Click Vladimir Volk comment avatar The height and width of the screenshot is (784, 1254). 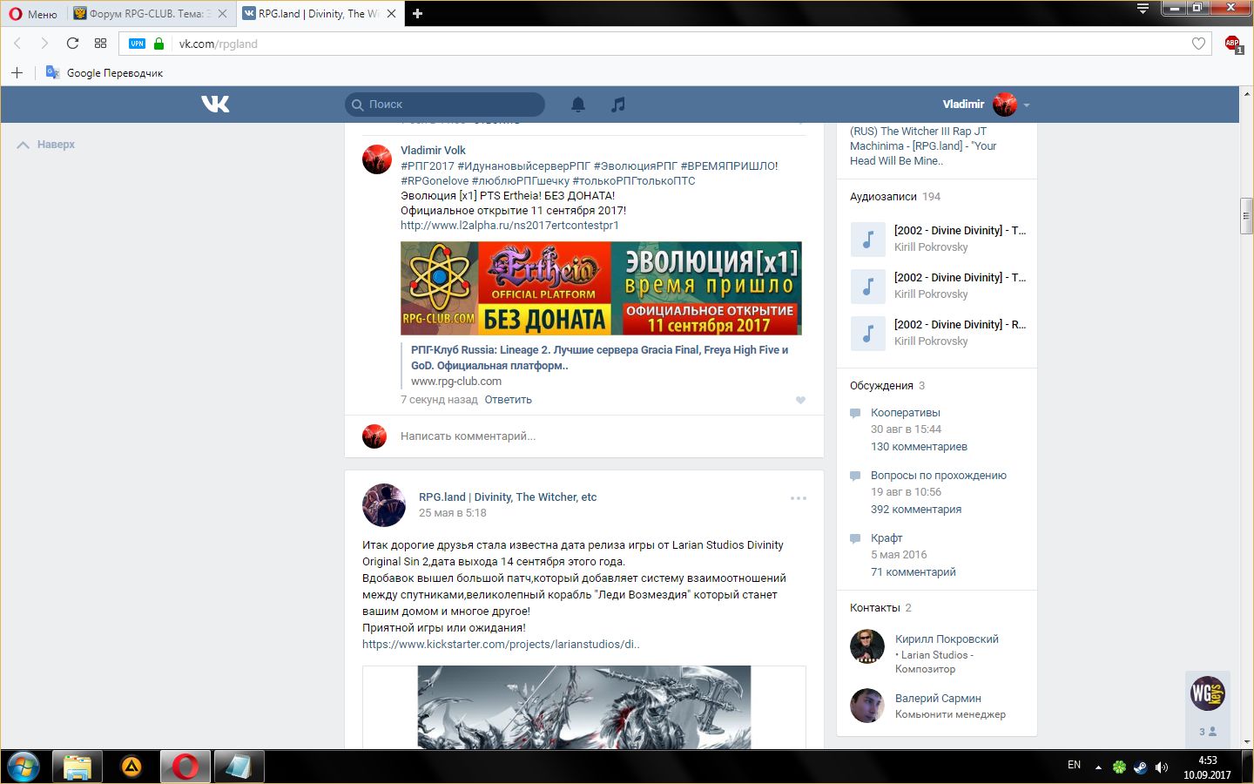coord(377,159)
